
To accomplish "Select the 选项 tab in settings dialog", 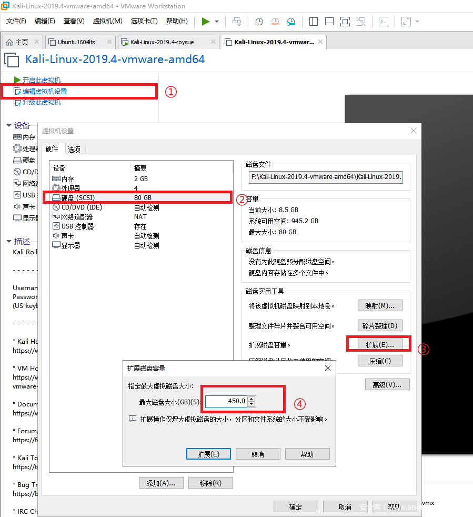I will click(74, 150).
